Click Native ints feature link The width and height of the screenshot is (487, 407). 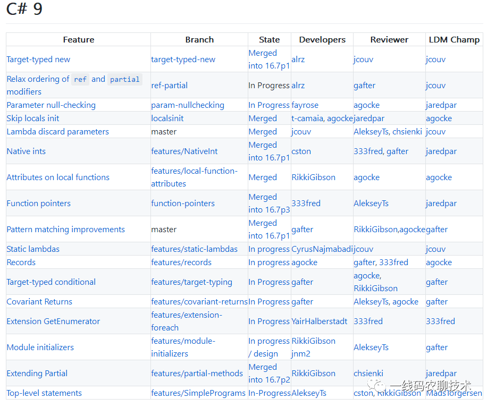(26, 151)
